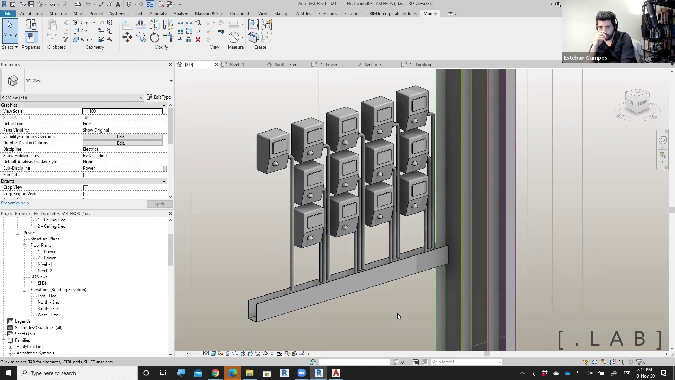
Task: Click the View Scale input field
Action: tap(122, 111)
